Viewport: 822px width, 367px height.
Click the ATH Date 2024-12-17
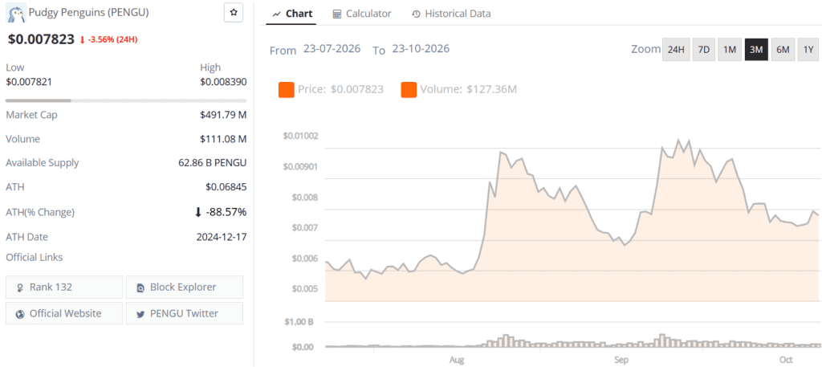coord(222,237)
